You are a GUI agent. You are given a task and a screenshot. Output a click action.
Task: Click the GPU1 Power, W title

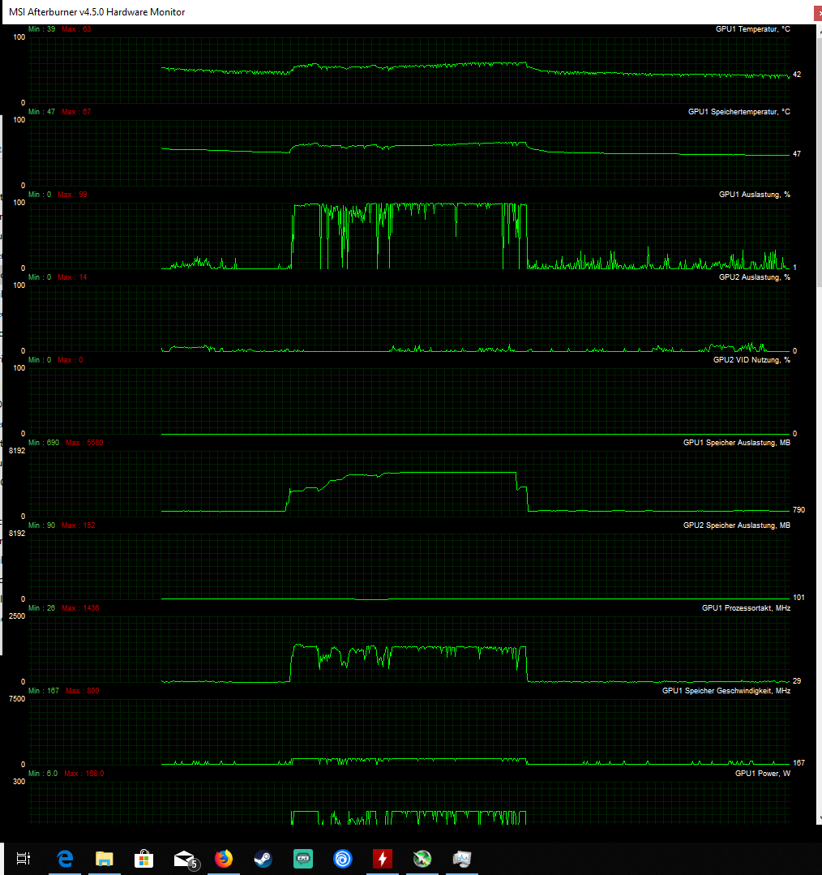pos(762,774)
